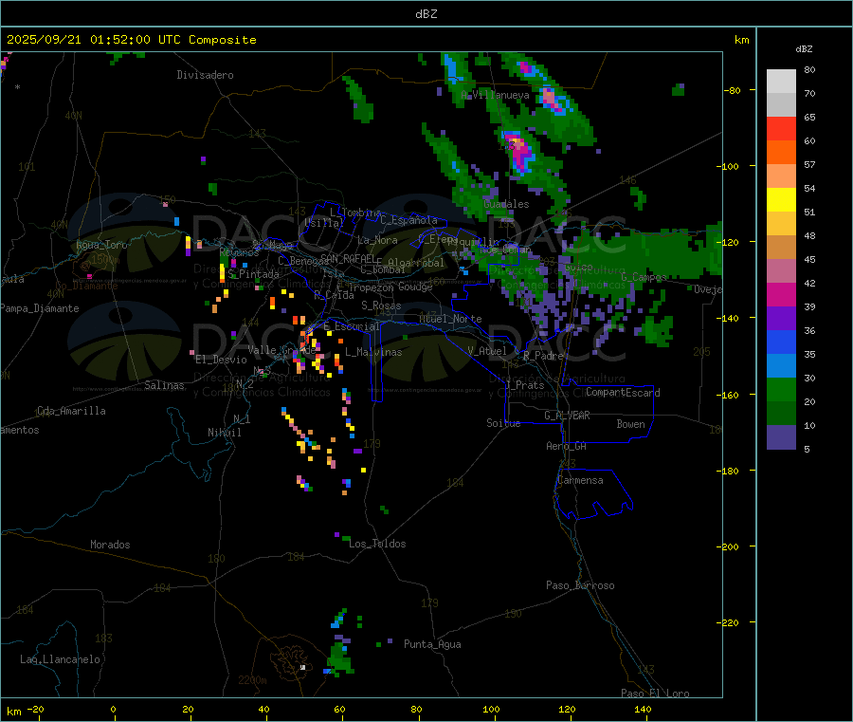Click the magenta storm core south of A_Villanueva

(517, 147)
